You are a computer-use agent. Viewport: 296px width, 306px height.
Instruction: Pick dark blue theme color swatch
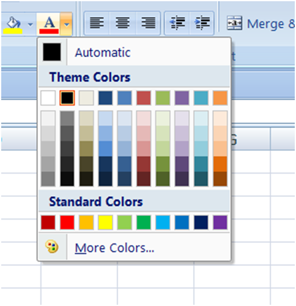pyautogui.click(x=105, y=98)
